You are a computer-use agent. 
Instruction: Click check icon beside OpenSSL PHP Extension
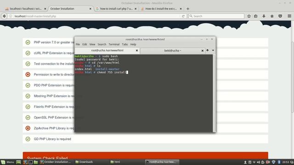click(x=28, y=117)
